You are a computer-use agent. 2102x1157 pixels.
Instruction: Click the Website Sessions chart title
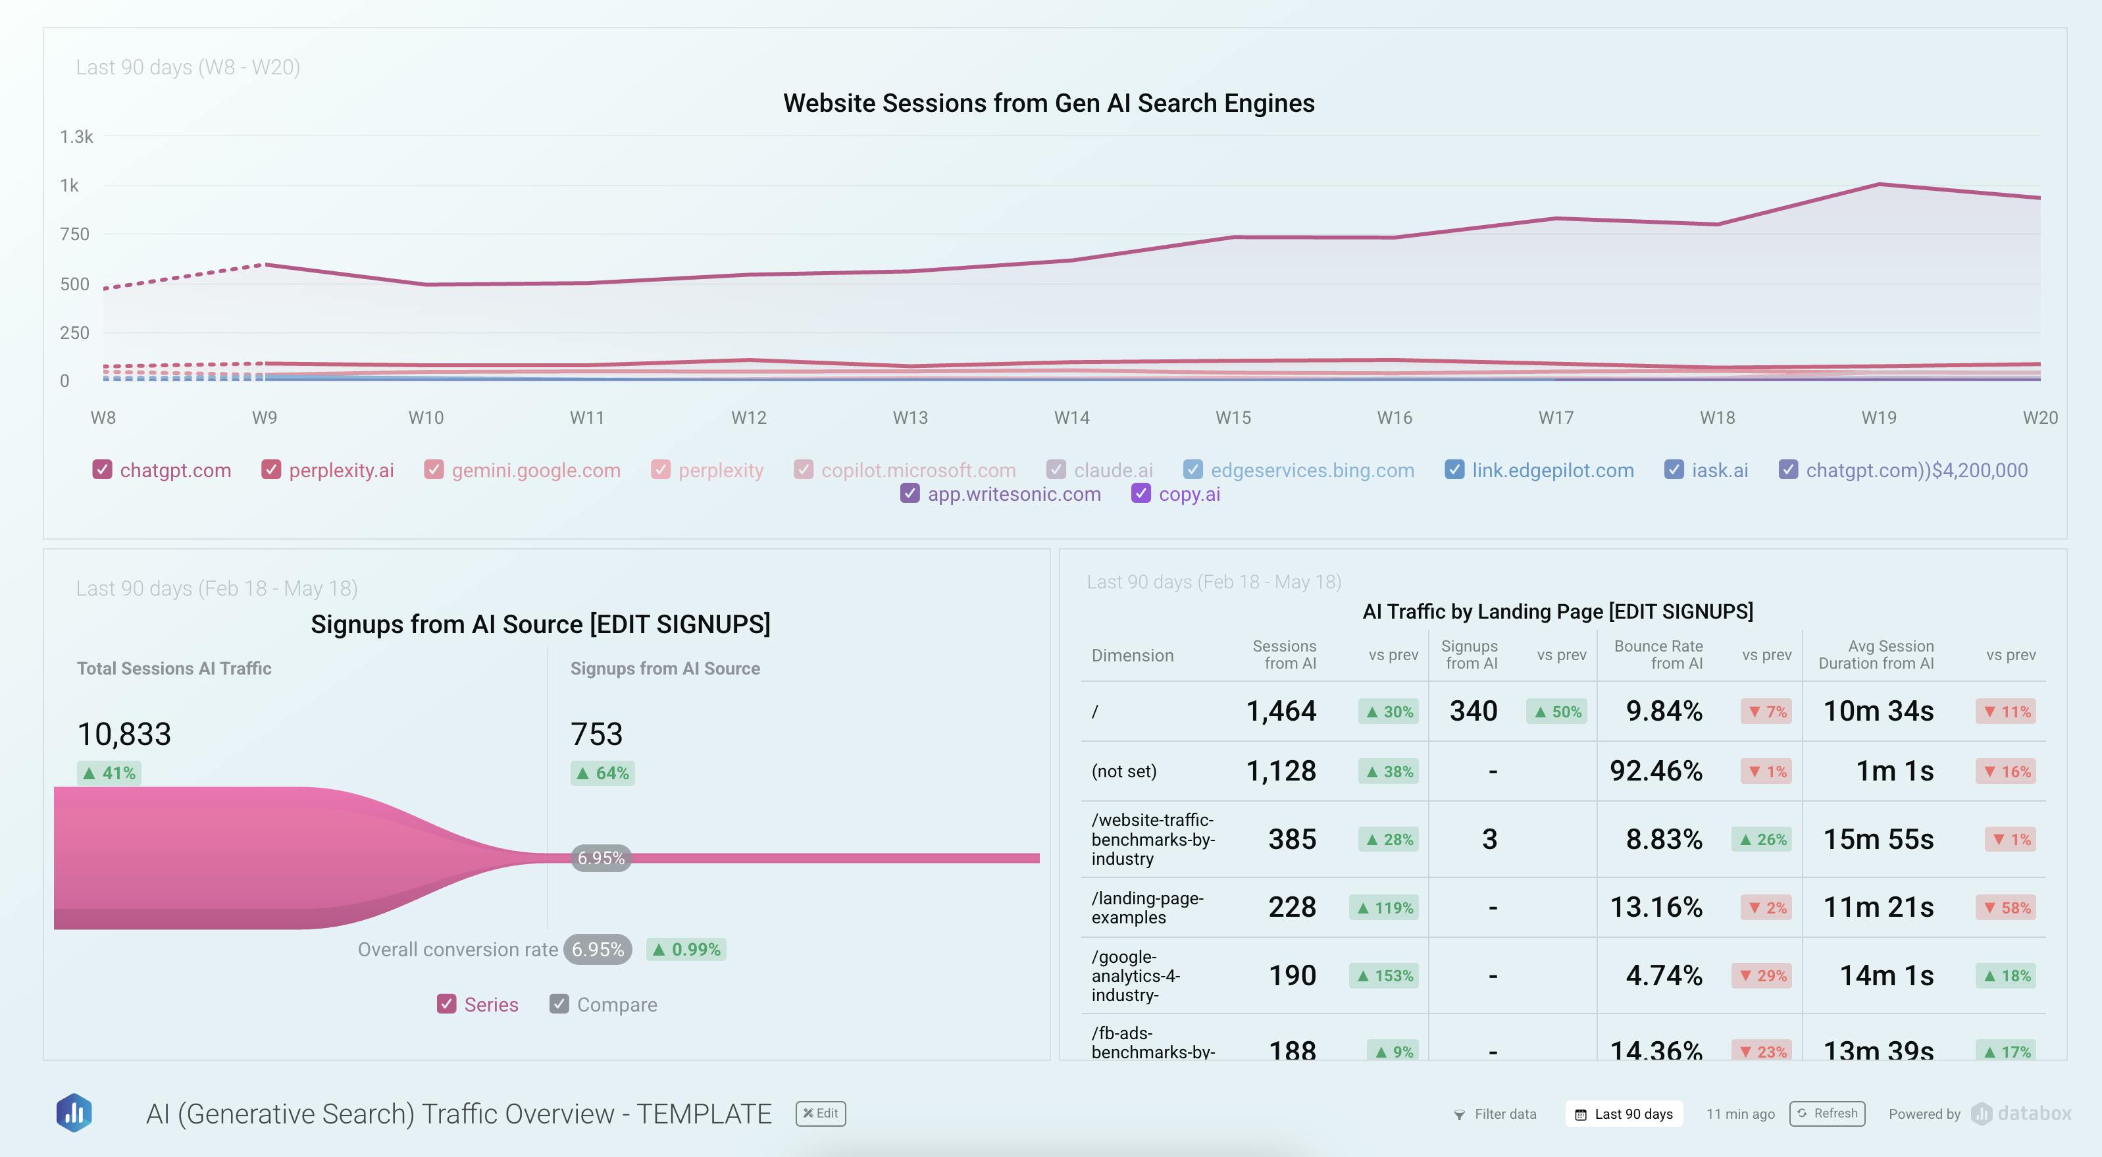pos(1048,103)
